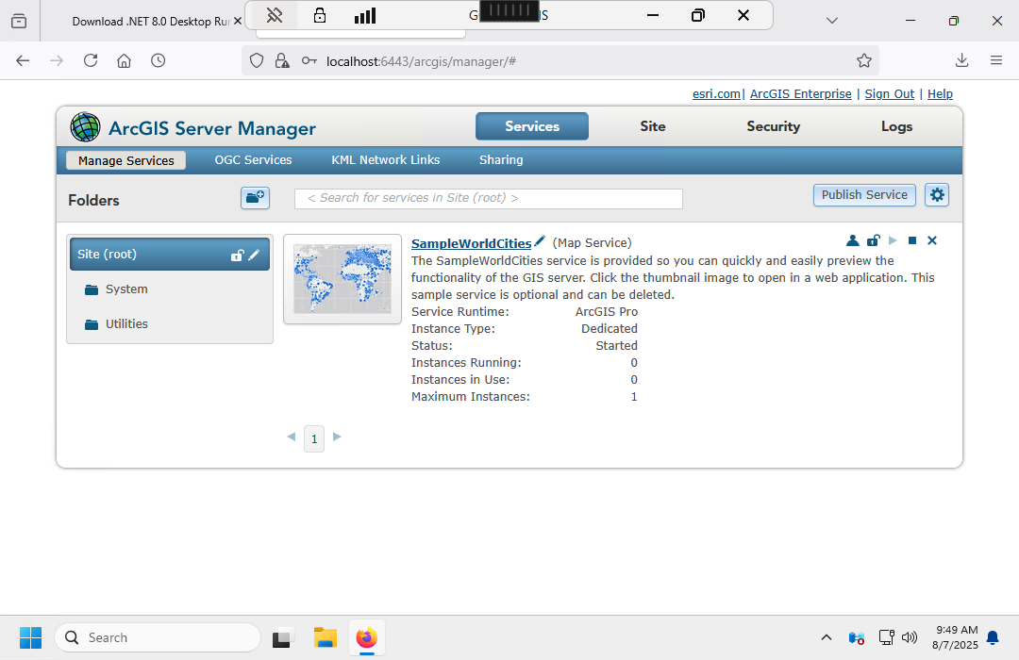Screen dimensions: 1019x660
Task: Switch to the Security tab
Action: tap(773, 126)
